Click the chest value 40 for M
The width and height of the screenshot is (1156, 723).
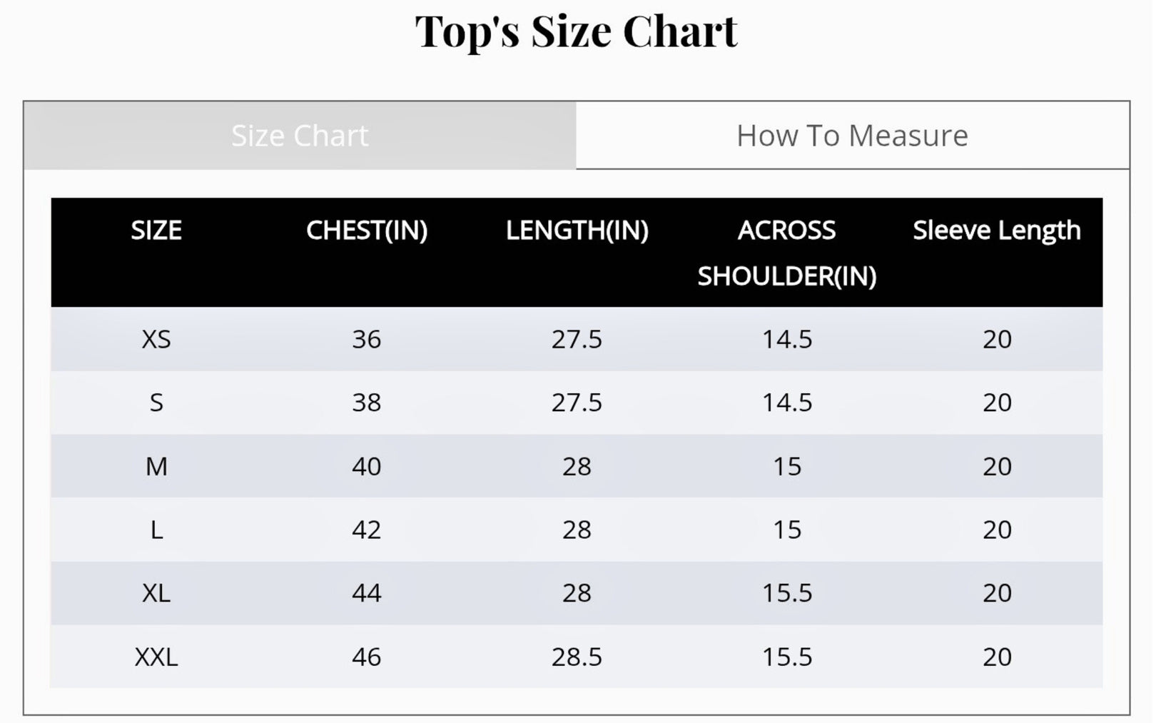coord(367,466)
